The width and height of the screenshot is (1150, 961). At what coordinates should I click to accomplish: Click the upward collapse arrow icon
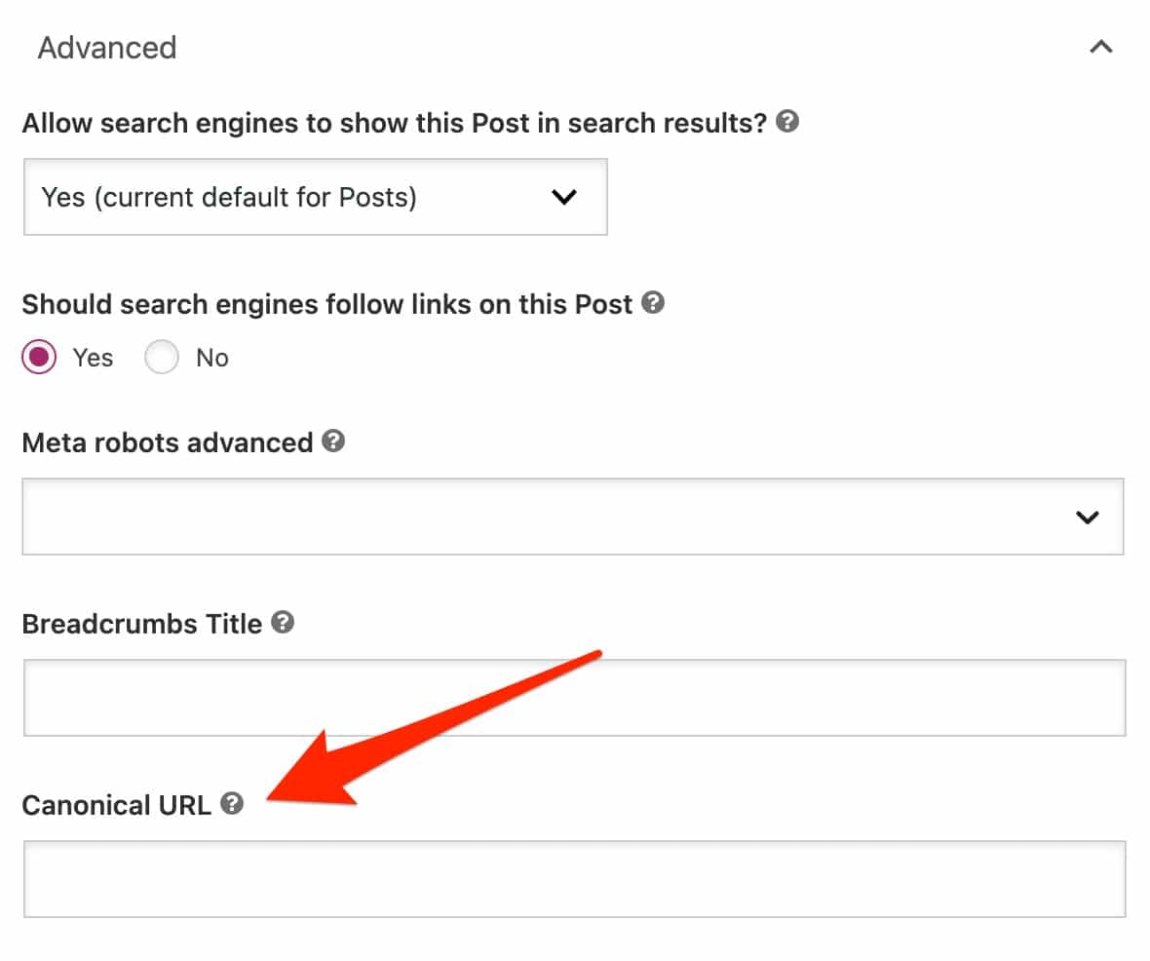pyautogui.click(x=1101, y=46)
